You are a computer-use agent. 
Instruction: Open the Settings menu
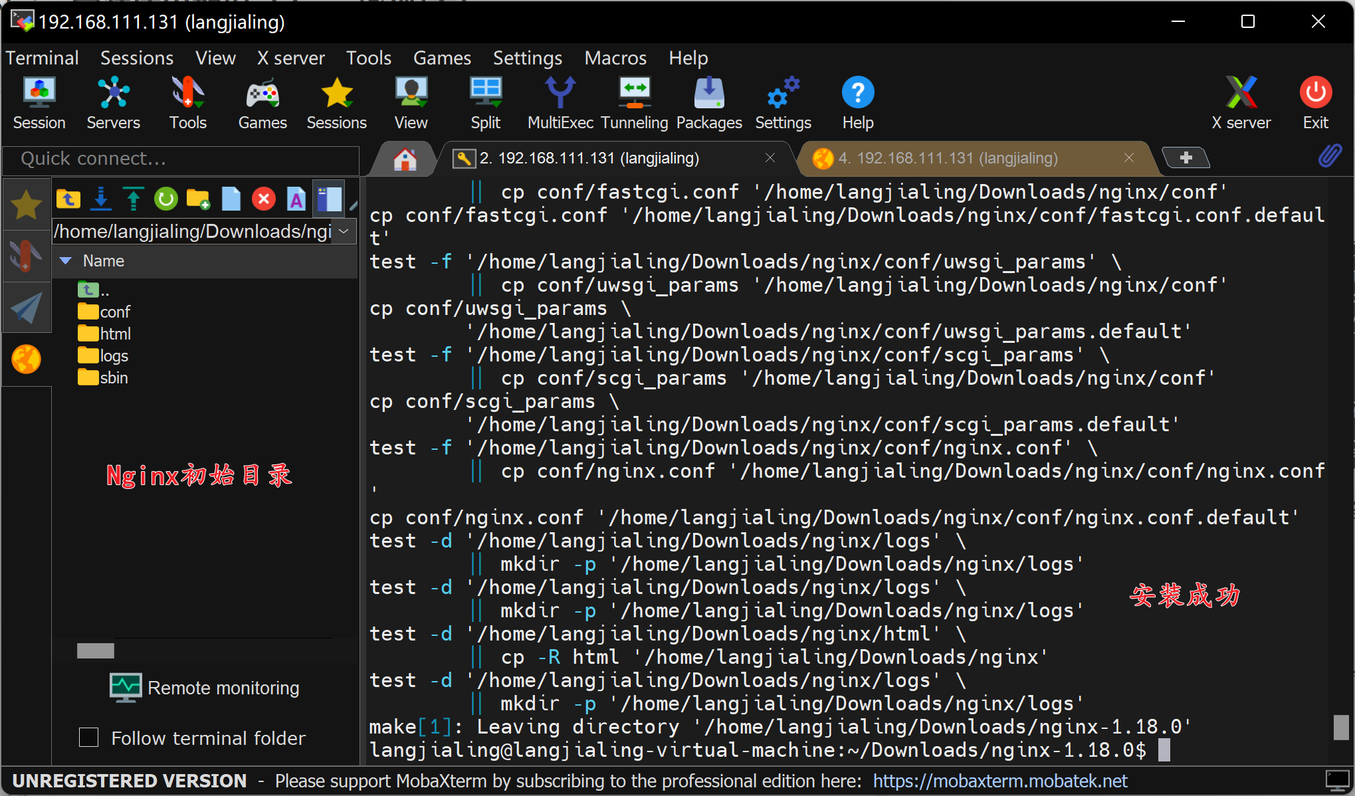(x=528, y=58)
